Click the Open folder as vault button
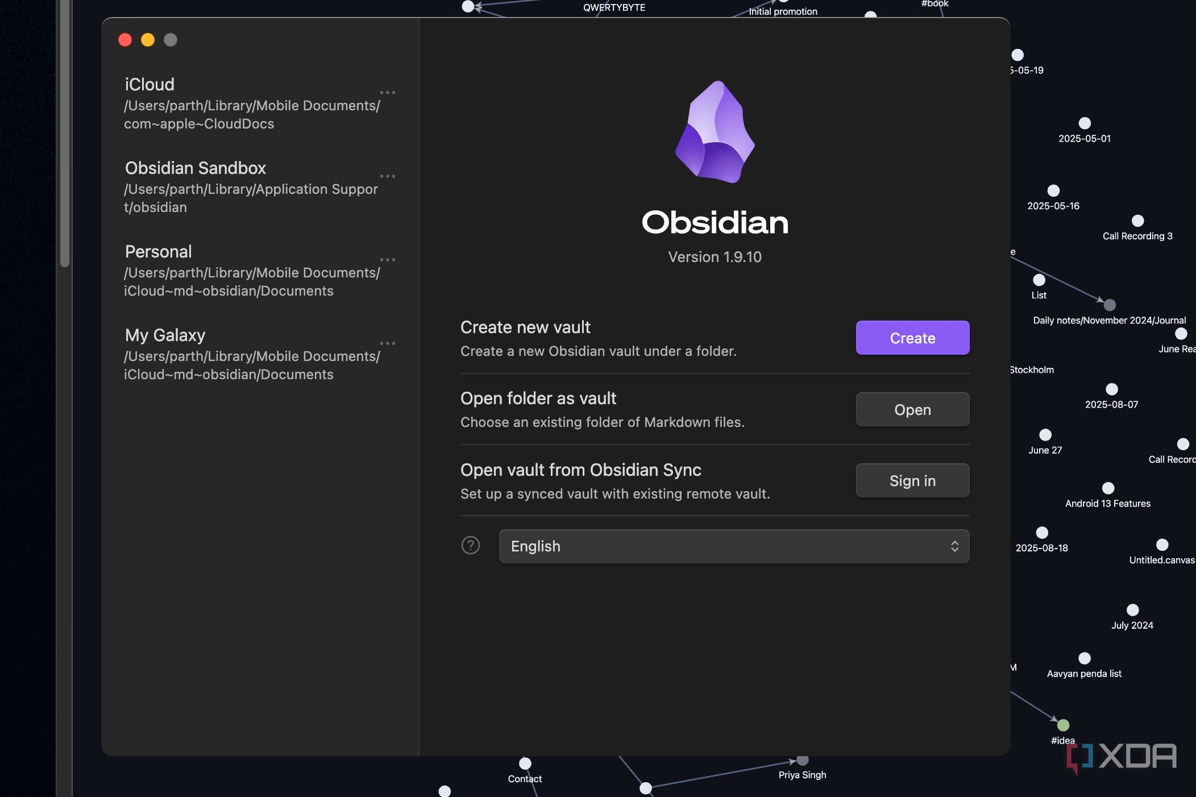Viewport: 1196px width, 797px height. pos(912,409)
